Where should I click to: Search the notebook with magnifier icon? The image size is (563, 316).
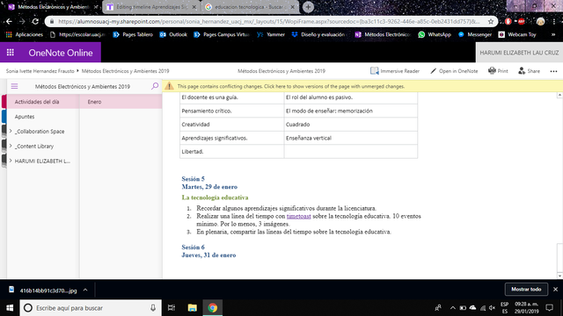click(x=155, y=86)
